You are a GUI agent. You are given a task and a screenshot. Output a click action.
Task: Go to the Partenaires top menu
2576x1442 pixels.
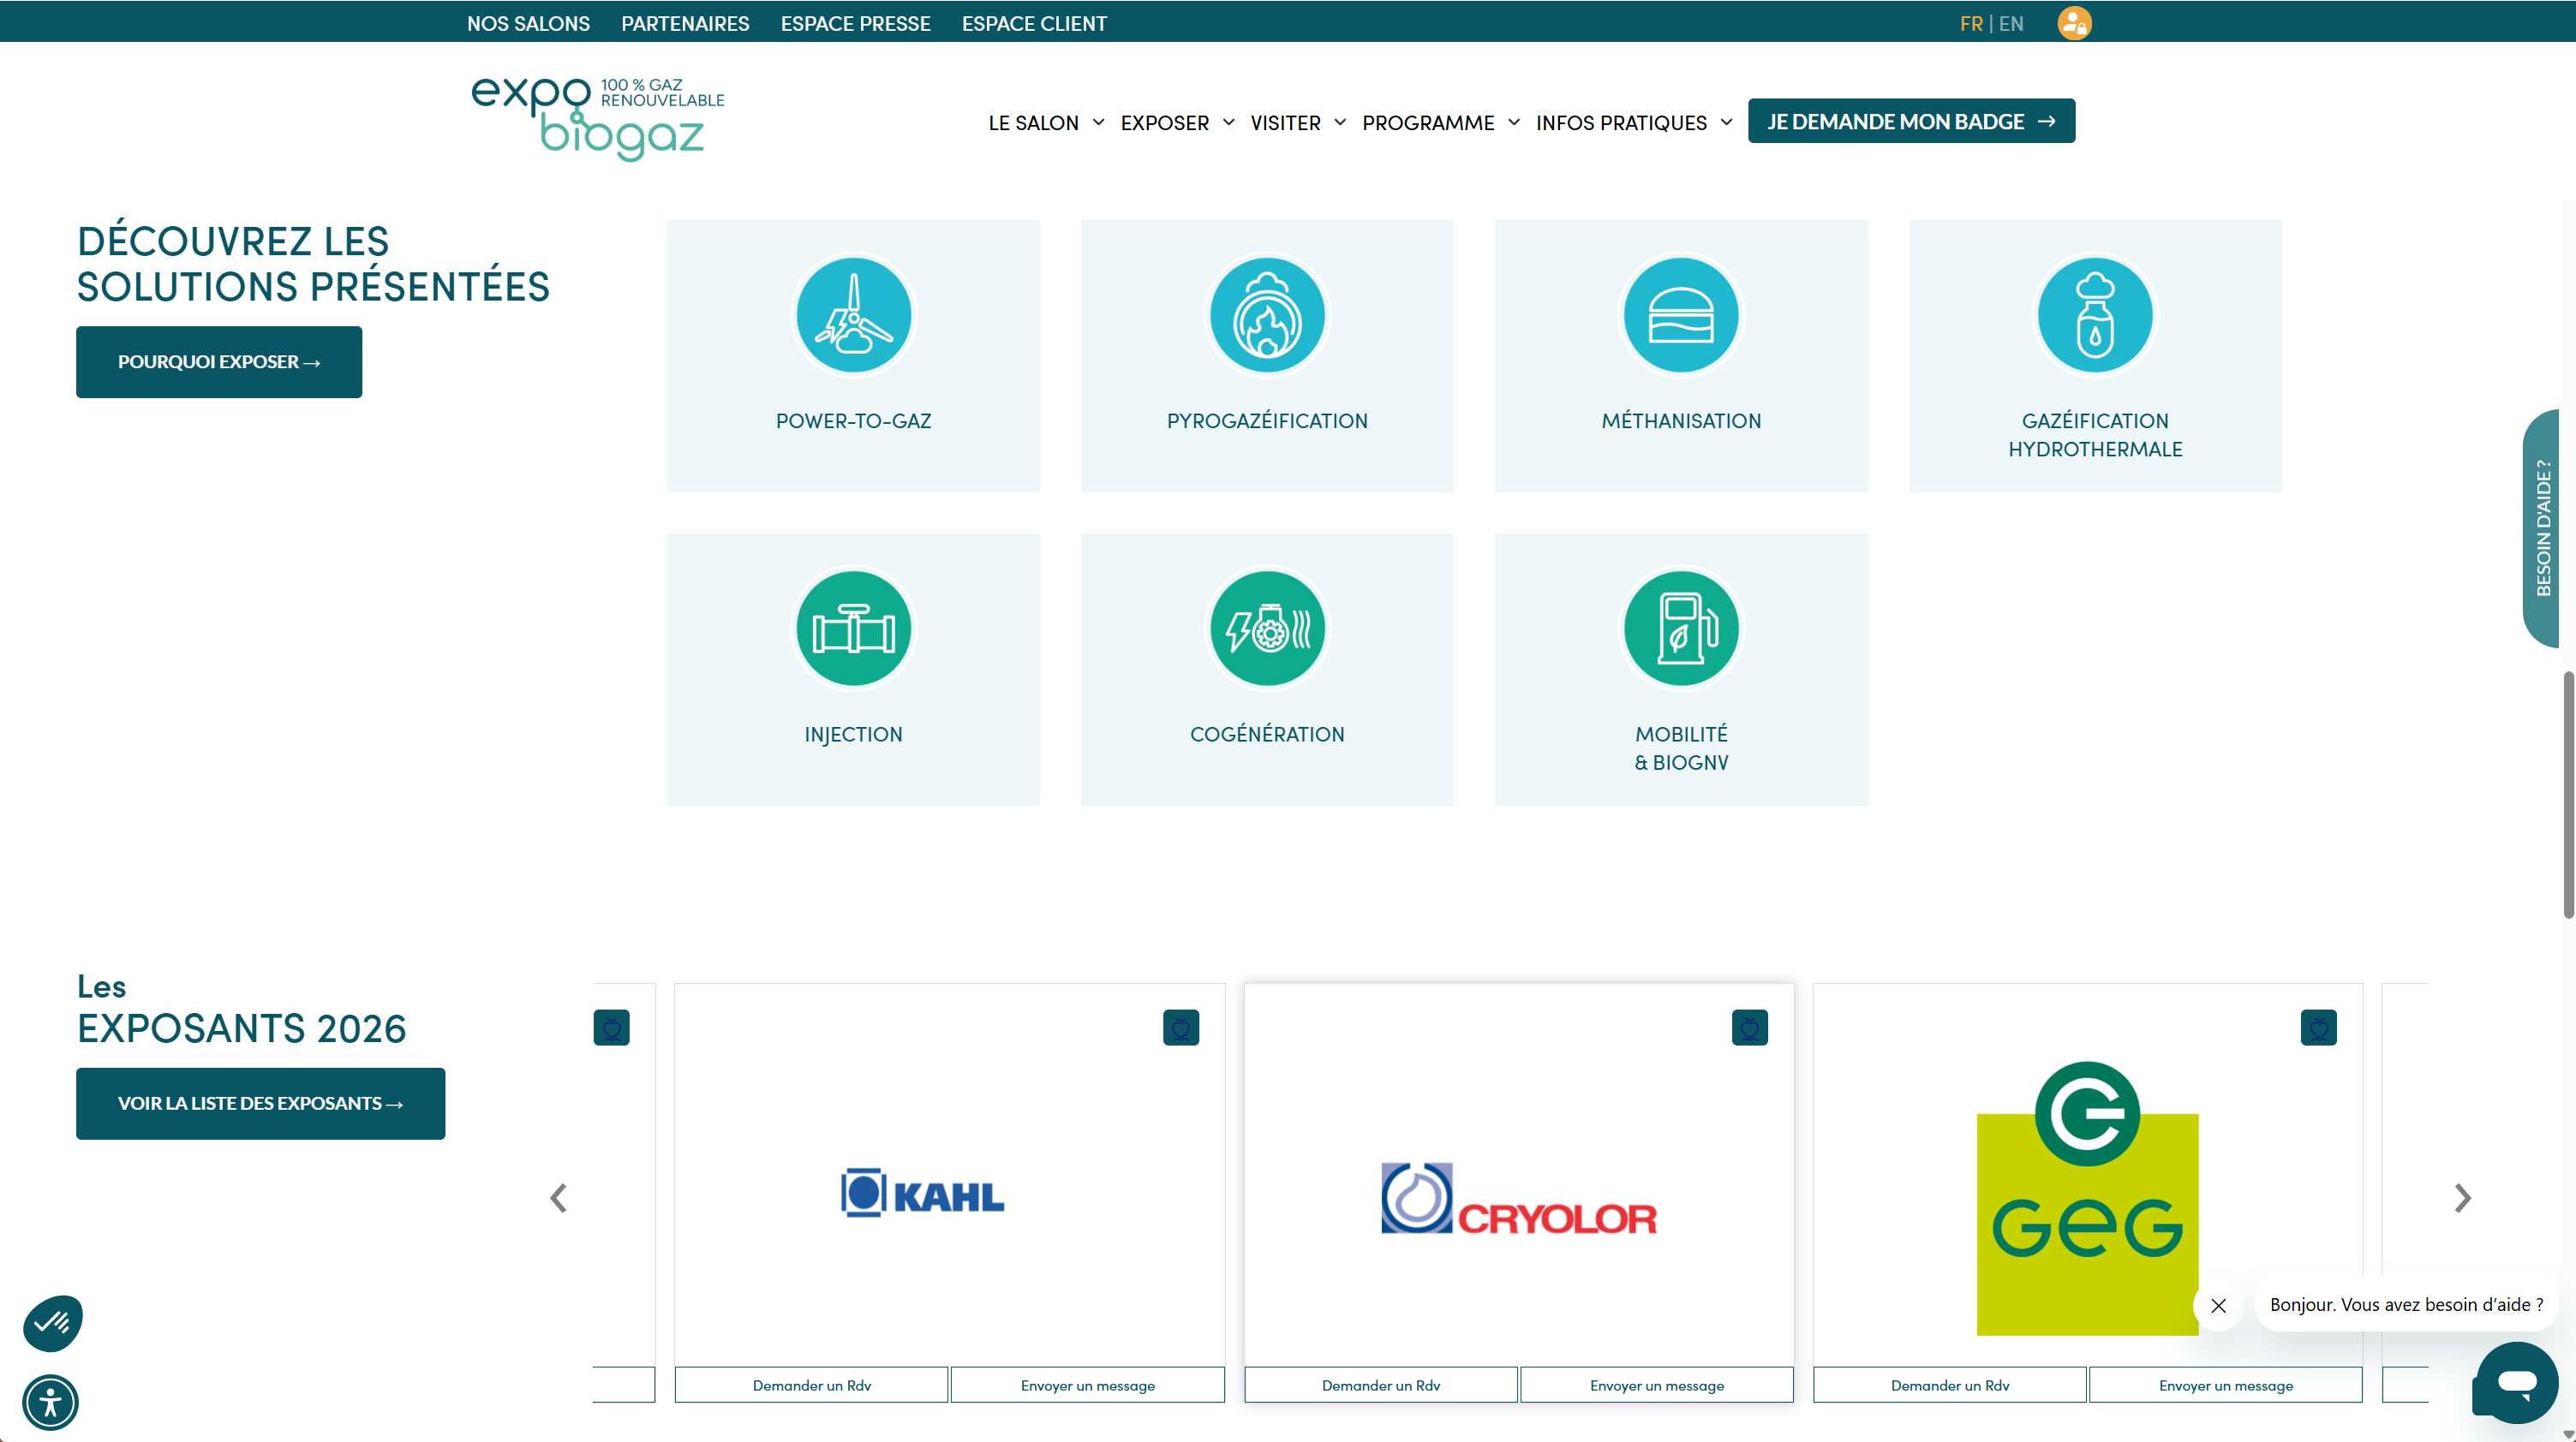coord(685,23)
